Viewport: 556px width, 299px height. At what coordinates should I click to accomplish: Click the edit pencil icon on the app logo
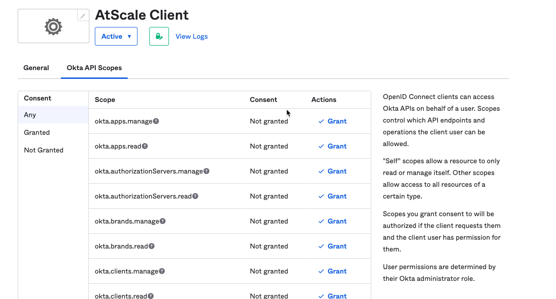83,16
